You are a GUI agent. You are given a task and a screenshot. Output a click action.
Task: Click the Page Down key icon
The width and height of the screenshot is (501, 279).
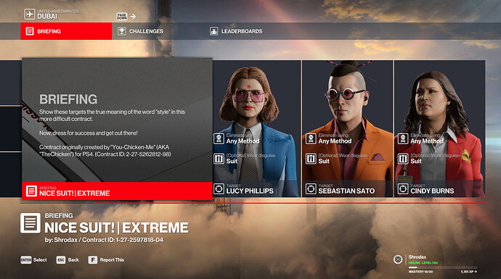[122, 16]
